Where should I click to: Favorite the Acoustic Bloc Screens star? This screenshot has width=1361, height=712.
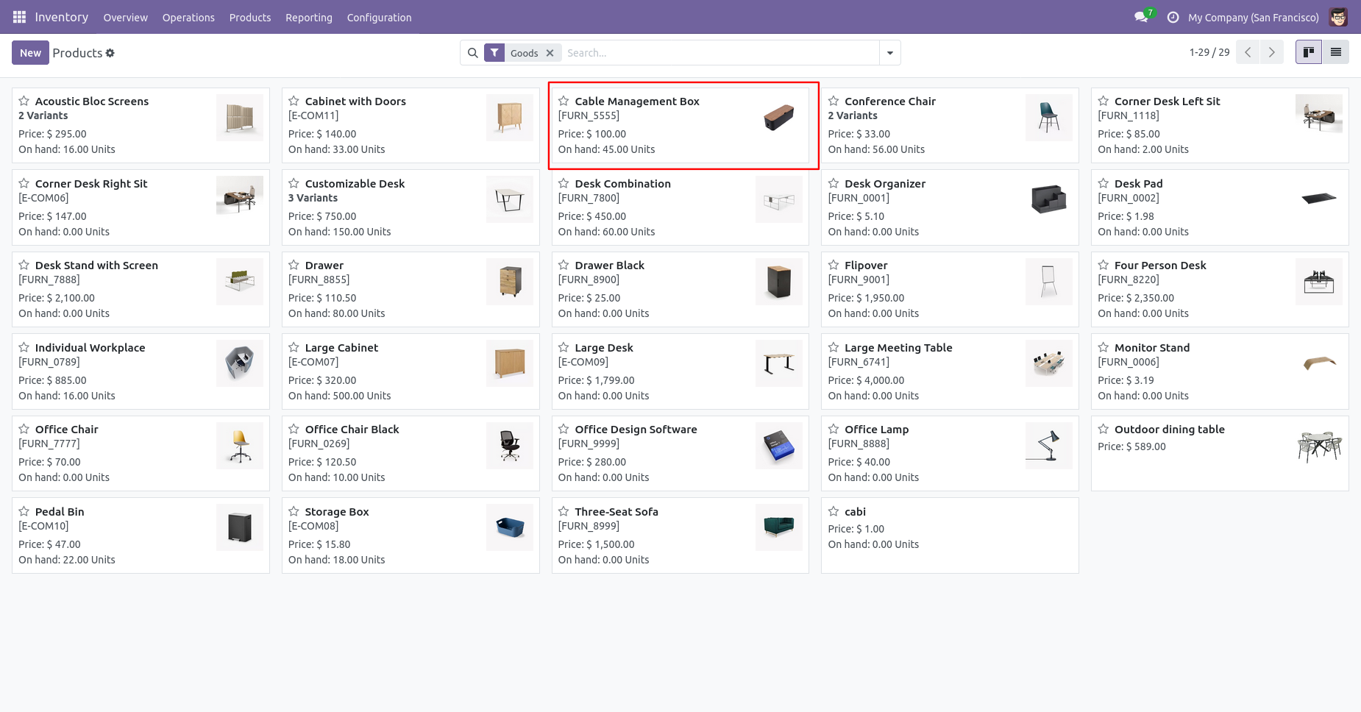click(24, 101)
